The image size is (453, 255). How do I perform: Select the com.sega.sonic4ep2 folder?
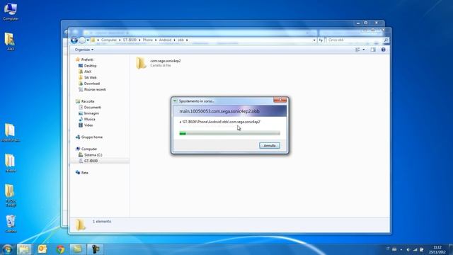159,63
